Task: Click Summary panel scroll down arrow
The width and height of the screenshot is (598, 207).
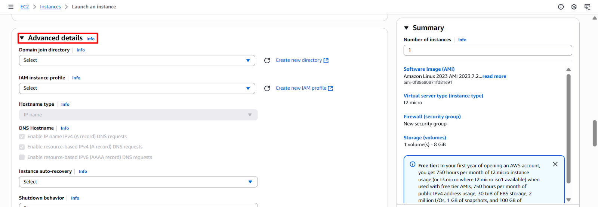Action: 568,200
